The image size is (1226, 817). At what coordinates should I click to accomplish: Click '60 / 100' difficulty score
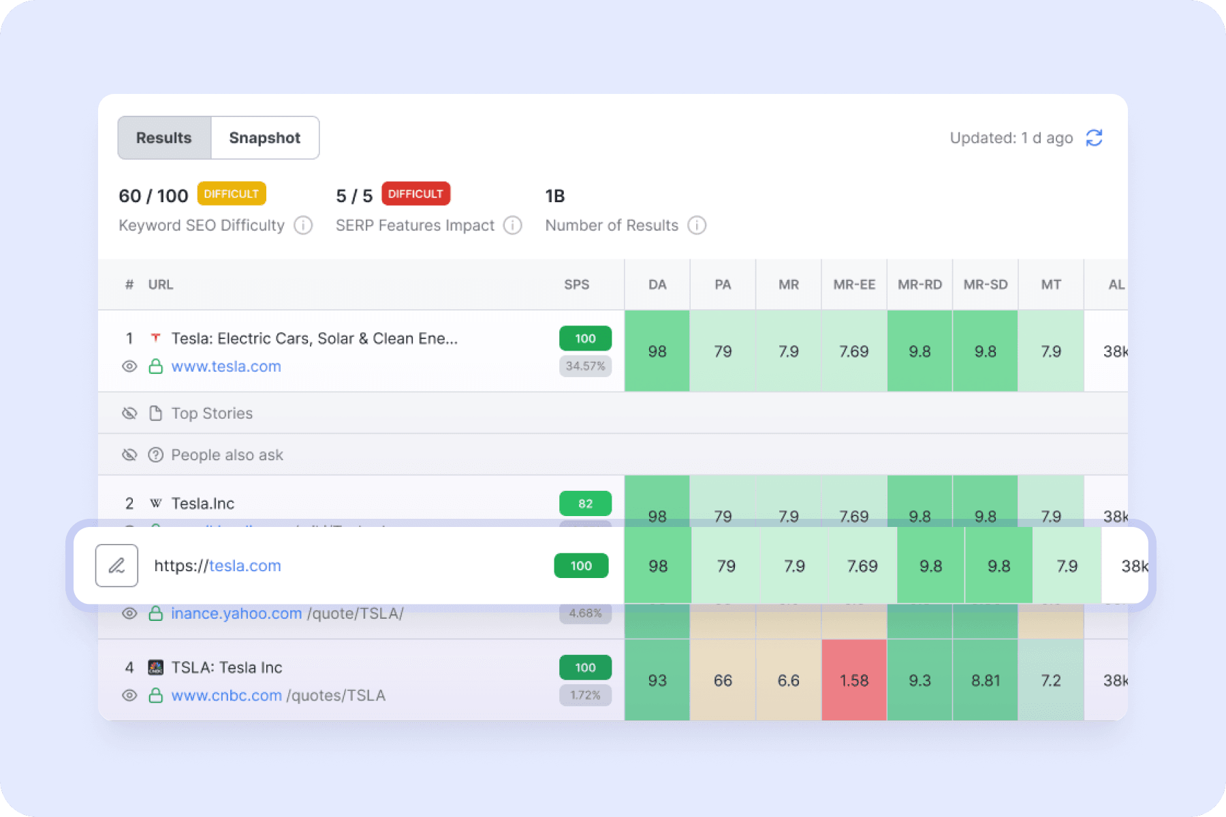(153, 196)
